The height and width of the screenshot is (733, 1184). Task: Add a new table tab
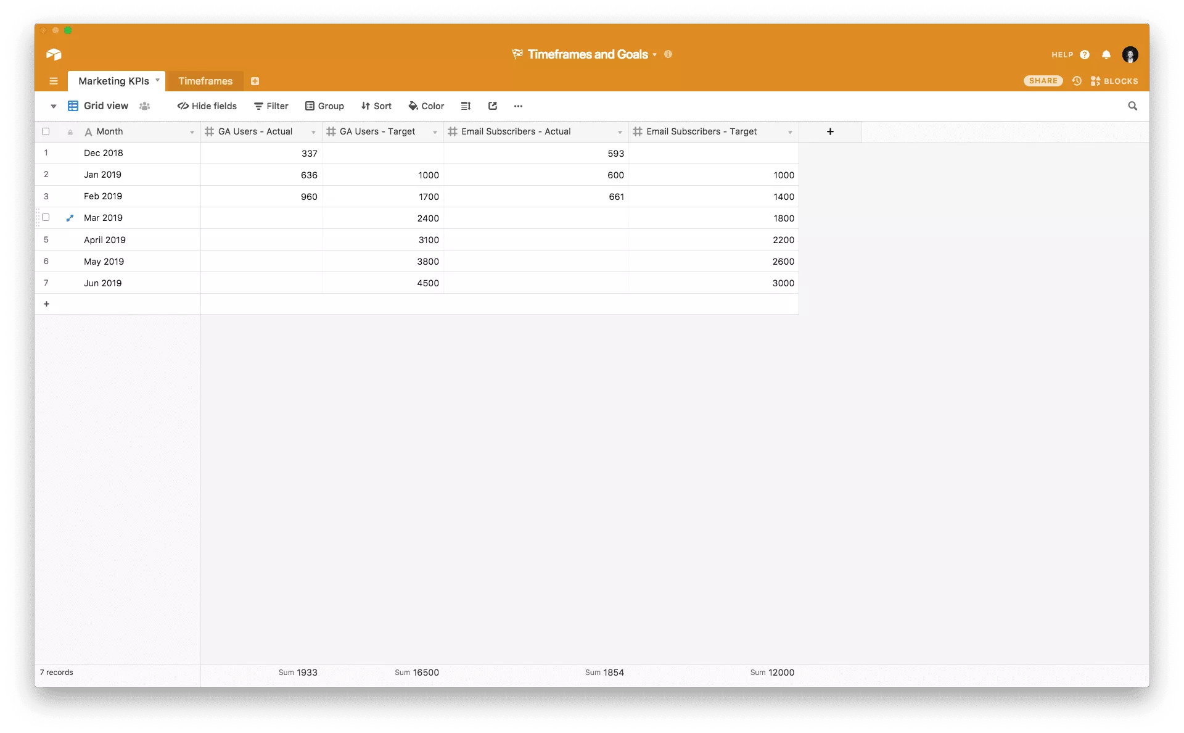point(255,81)
